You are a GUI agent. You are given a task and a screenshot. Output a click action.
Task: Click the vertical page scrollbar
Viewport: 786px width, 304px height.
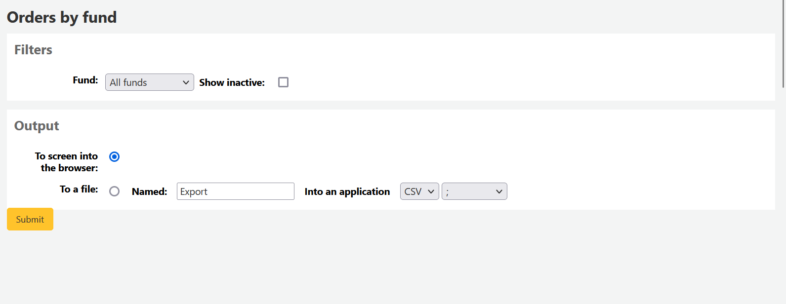pyautogui.click(x=783, y=44)
